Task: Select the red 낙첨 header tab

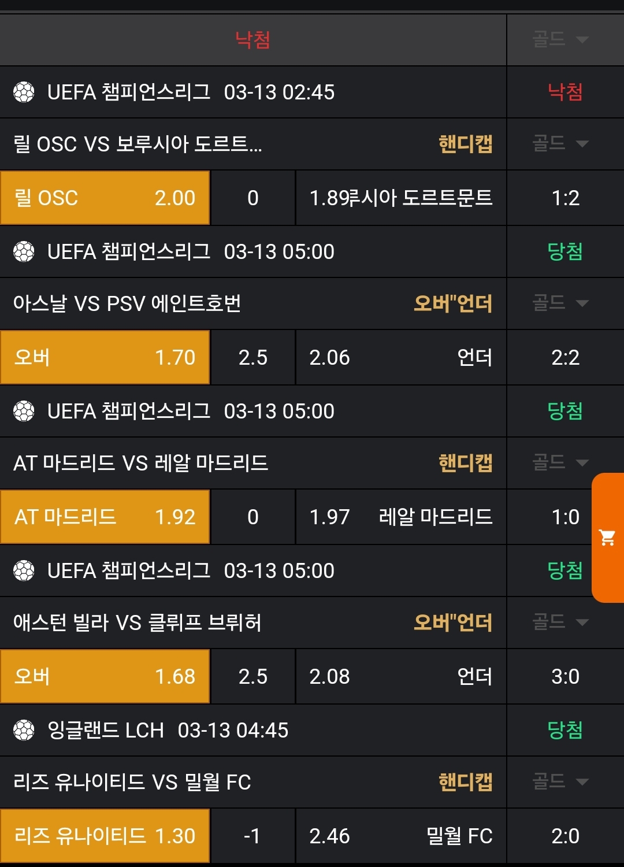Action: tap(252, 40)
